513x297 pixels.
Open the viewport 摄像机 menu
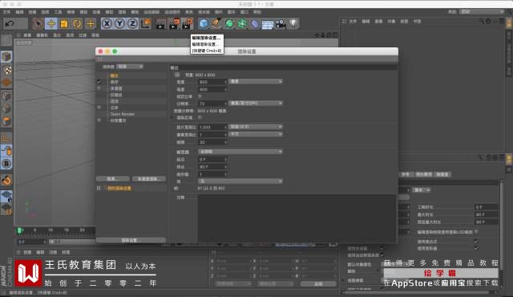[x=42, y=35]
